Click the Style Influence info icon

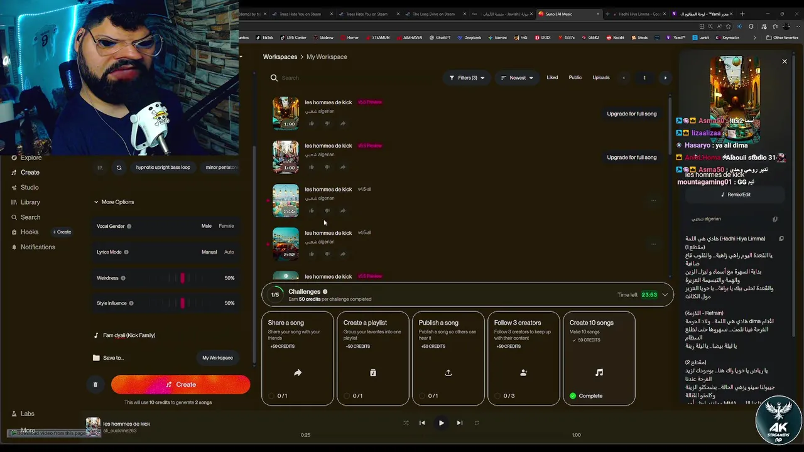131,303
